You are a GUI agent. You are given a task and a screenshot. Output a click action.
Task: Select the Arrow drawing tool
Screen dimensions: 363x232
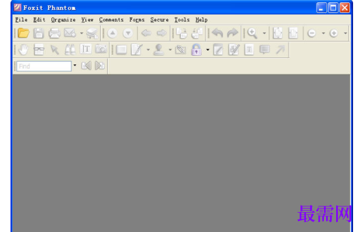[x=280, y=49]
